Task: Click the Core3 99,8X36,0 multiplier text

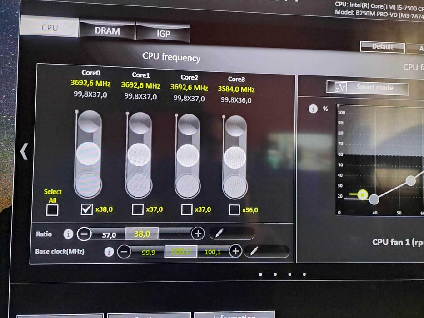Action: coord(236,100)
